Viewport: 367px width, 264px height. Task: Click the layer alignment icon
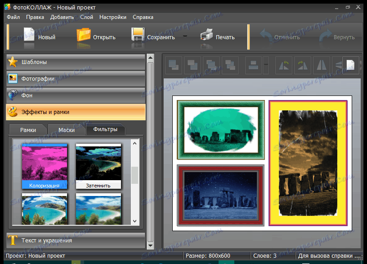pos(253,65)
